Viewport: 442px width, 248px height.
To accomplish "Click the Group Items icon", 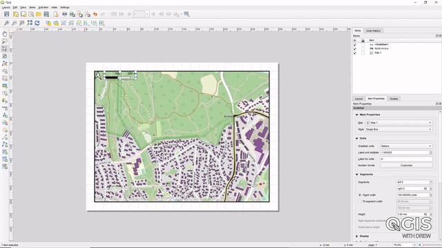I will (64, 23).
